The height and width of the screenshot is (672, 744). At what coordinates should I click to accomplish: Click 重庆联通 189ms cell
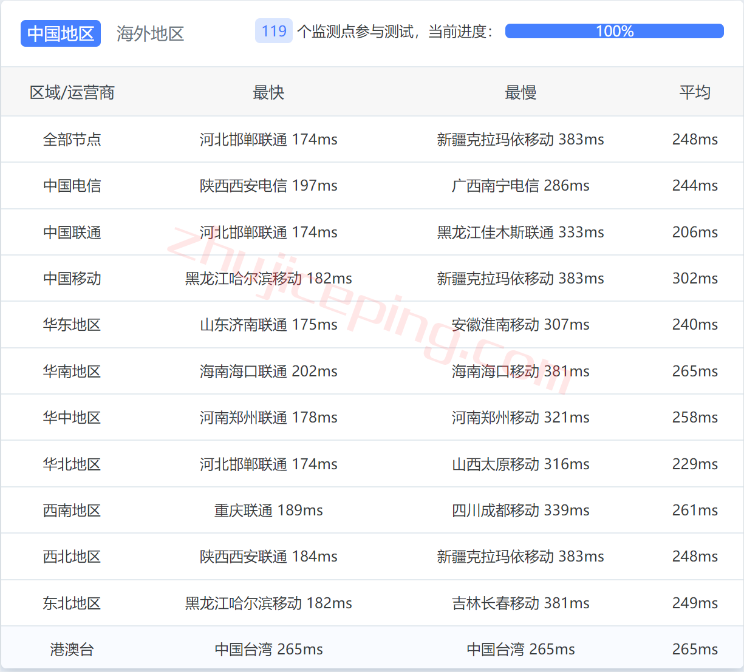pos(268,510)
